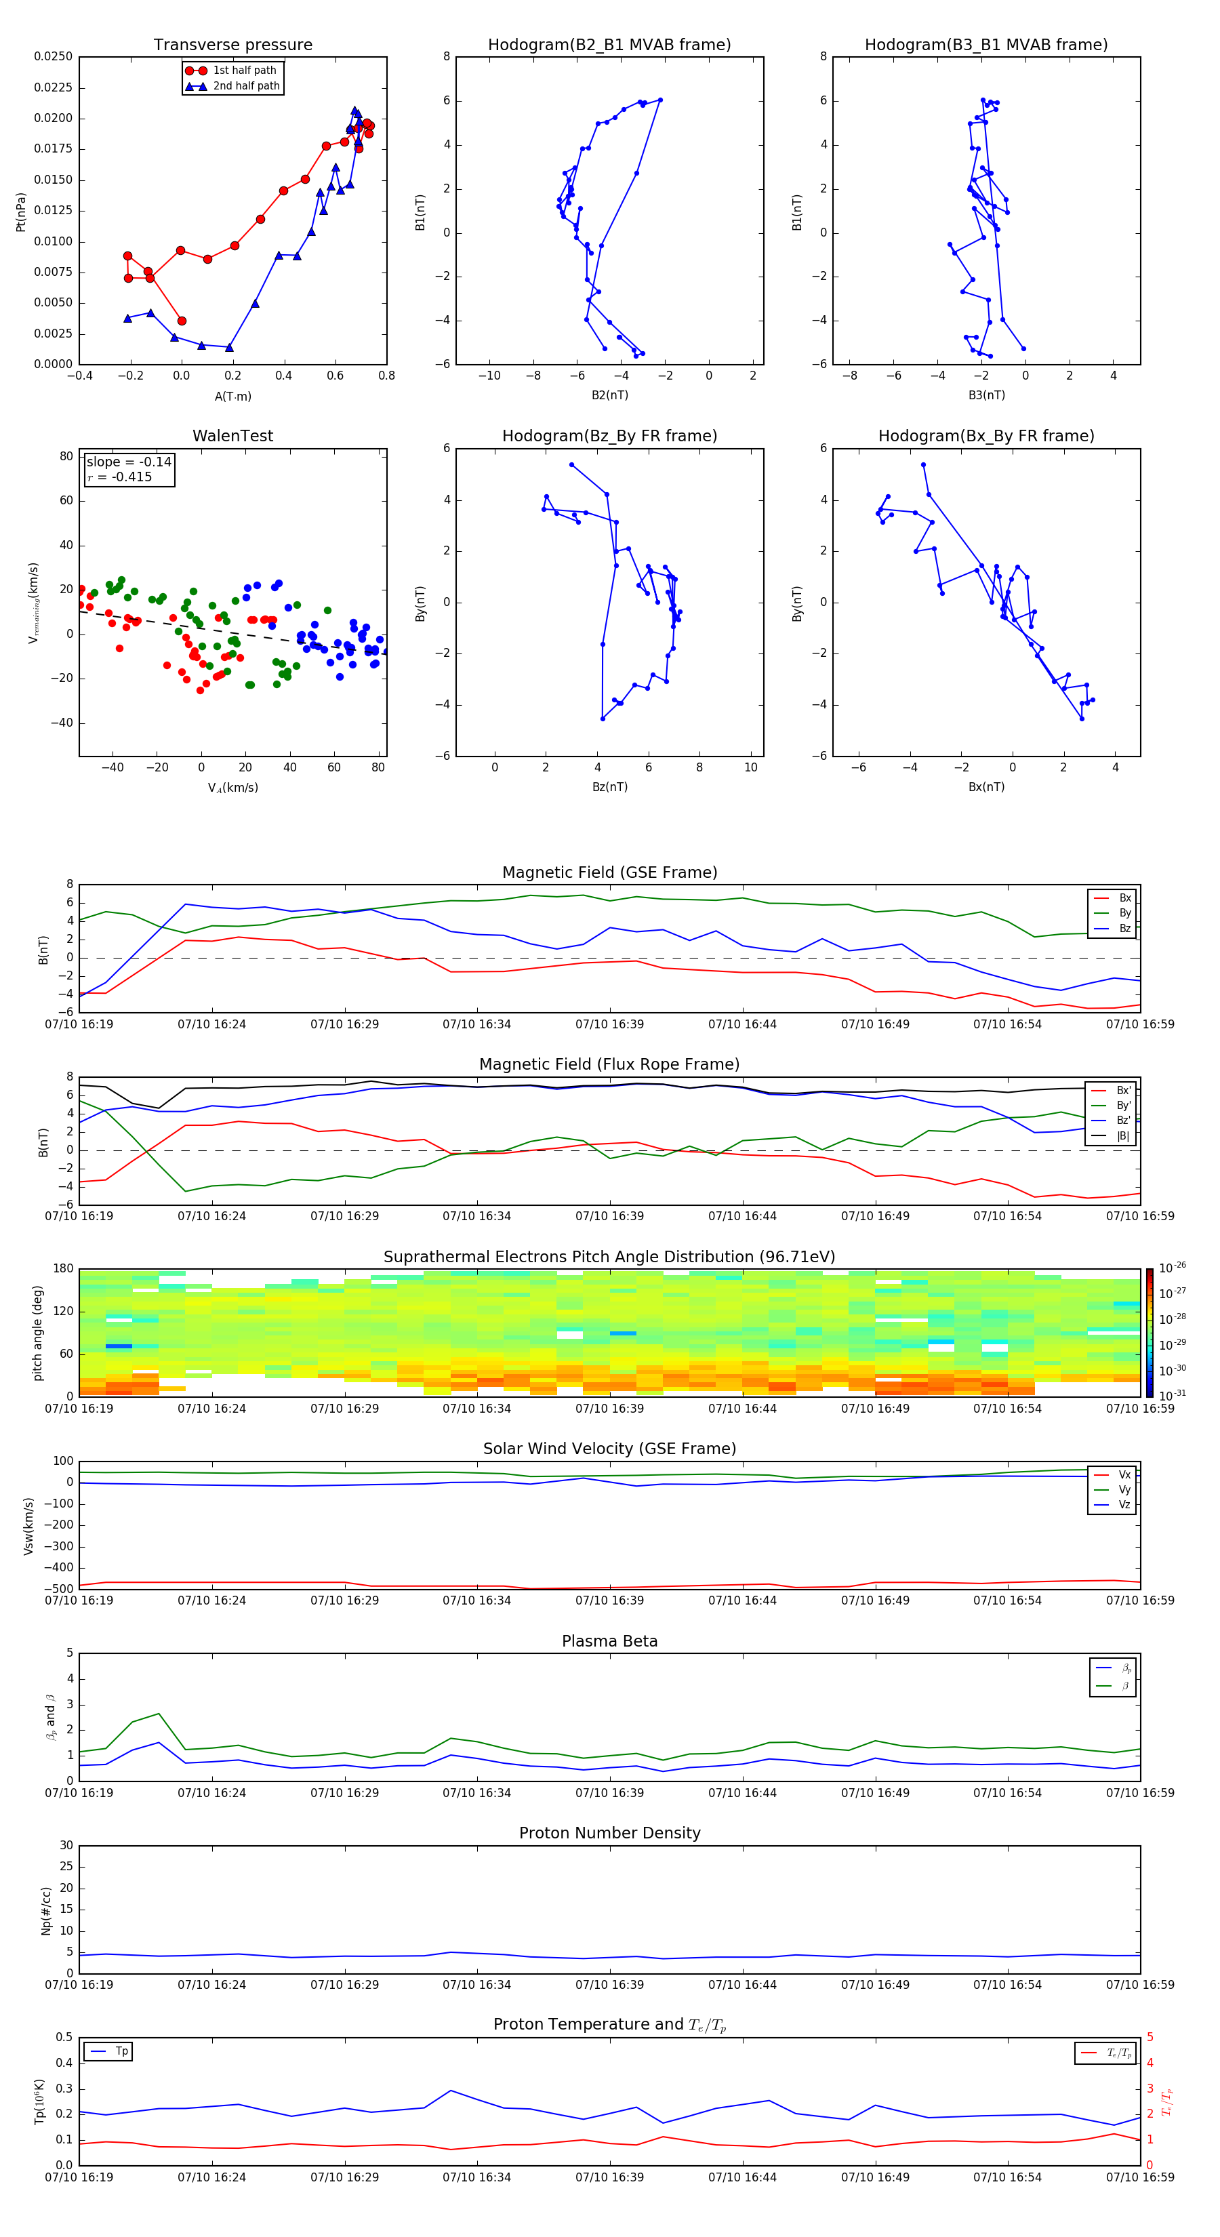Click the 'r = -0.415' annotation
Viewport: 1220px width, 2237px height.
119,477
